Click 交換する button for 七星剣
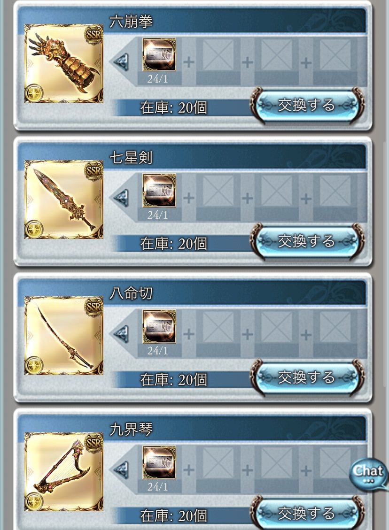The height and width of the screenshot is (530, 389). coord(307,241)
